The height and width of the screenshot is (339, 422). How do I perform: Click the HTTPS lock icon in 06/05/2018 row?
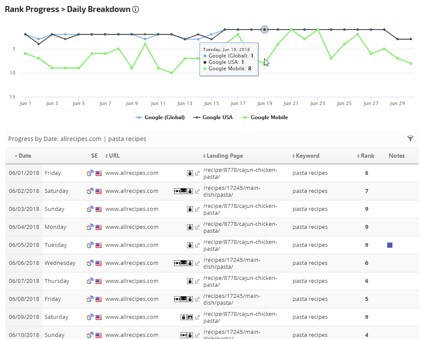coord(190,245)
